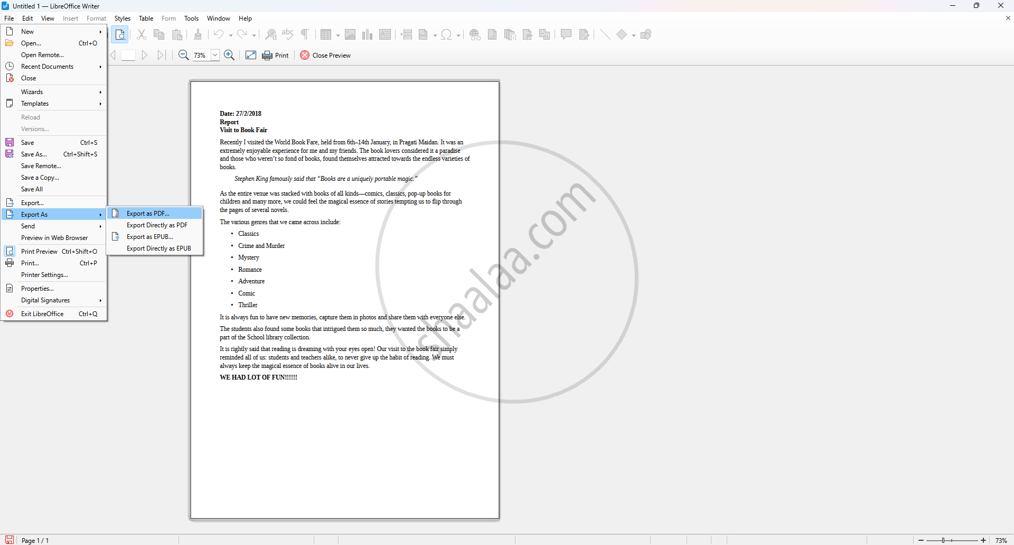Click the Full Screen preview icon

coord(251,55)
